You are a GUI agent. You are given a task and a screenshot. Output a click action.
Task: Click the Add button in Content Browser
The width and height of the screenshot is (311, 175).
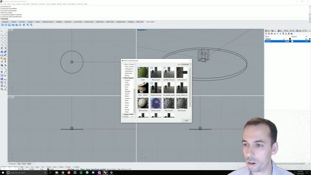click(186, 121)
